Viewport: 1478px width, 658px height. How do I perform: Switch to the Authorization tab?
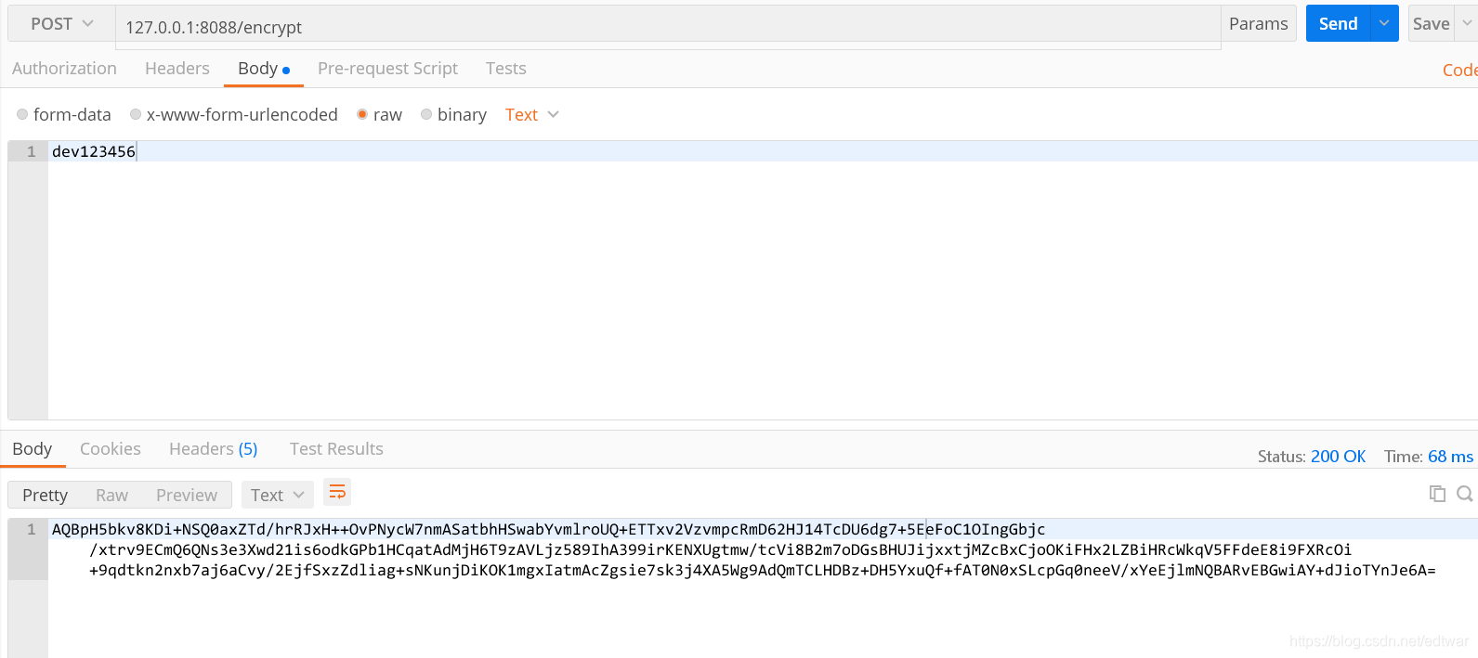pos(64,69)
